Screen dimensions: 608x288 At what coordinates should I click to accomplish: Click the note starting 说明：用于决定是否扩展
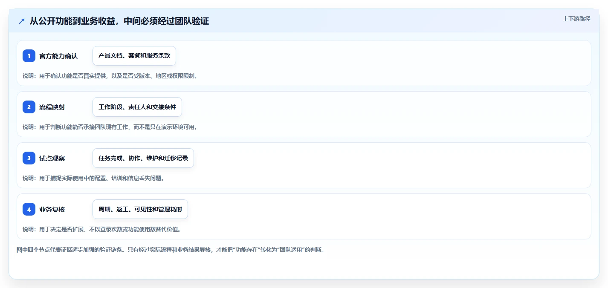pos(101,229)
